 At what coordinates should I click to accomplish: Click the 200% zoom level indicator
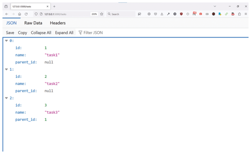pos(94,14)
